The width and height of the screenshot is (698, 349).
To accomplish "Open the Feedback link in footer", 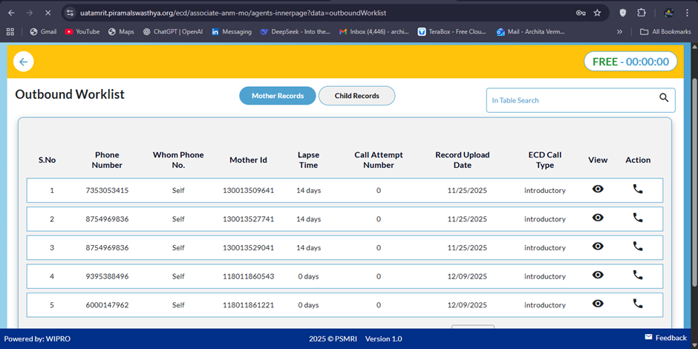I will tap(665, 338).
